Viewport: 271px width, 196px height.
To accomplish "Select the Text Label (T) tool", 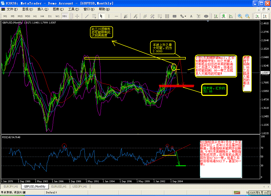I will point(198,16).
